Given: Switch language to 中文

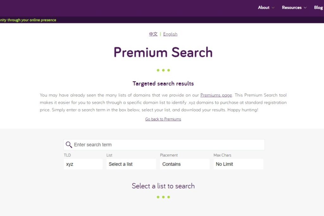Looking at the screenshot, I should click(153, 34).
